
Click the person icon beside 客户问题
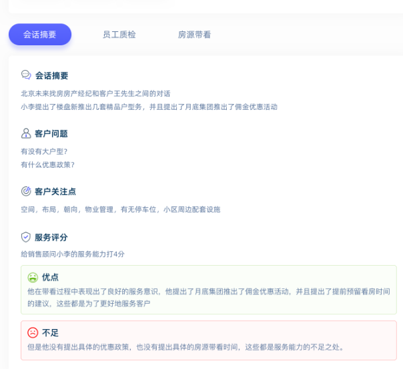point(26,133)
